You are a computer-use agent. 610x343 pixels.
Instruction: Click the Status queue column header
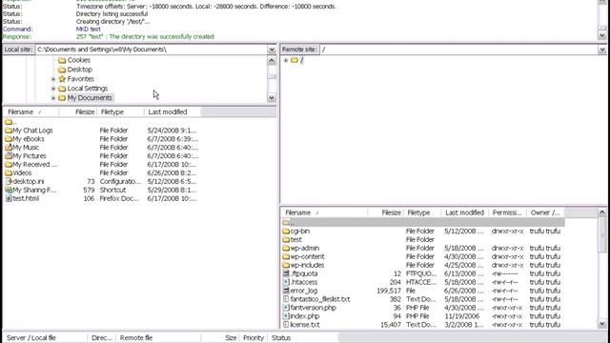click(303, 338)
